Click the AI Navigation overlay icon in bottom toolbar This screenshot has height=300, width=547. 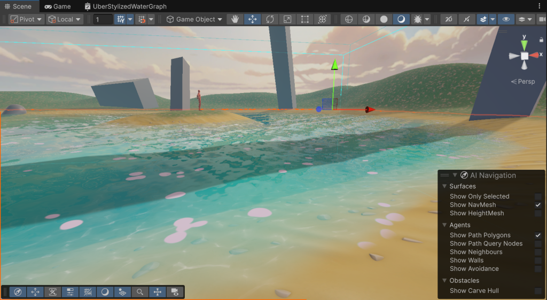(x=18, y=292)
